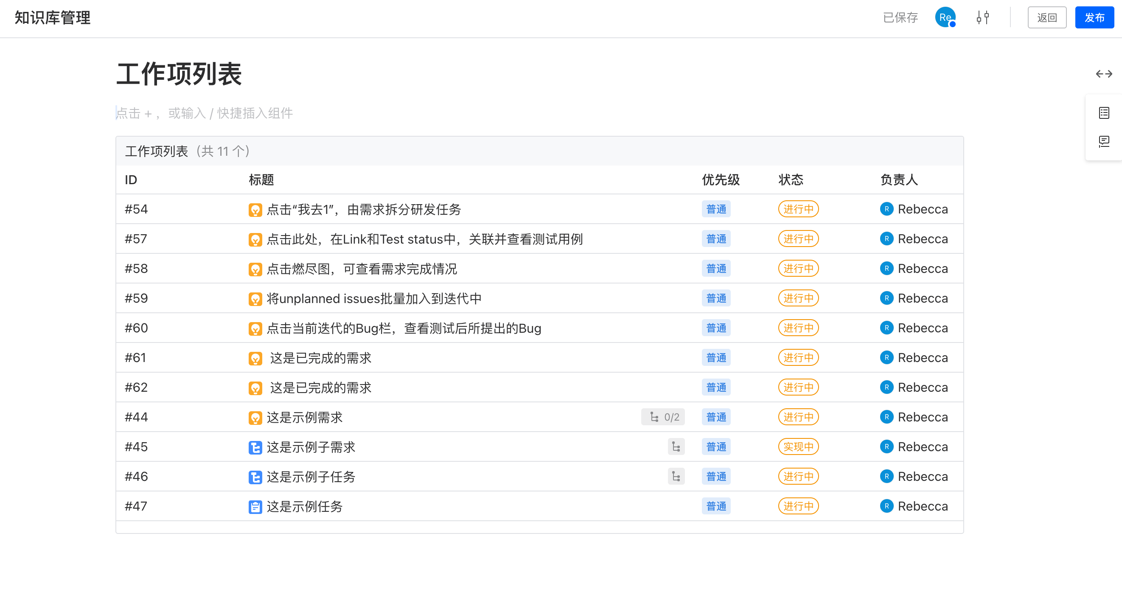Click title 这是已完成的需求 in row #61
The width and height of the screenshot is (1122, 612).
click(x=320, y=358)
